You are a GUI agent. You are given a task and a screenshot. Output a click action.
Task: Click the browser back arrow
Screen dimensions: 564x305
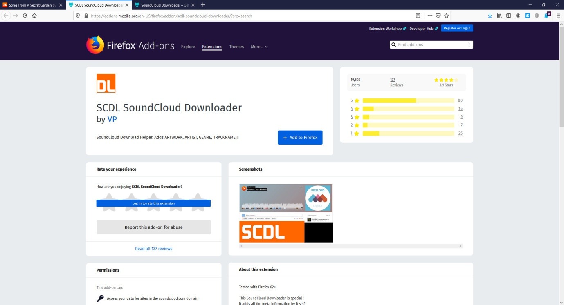(6, 16)
